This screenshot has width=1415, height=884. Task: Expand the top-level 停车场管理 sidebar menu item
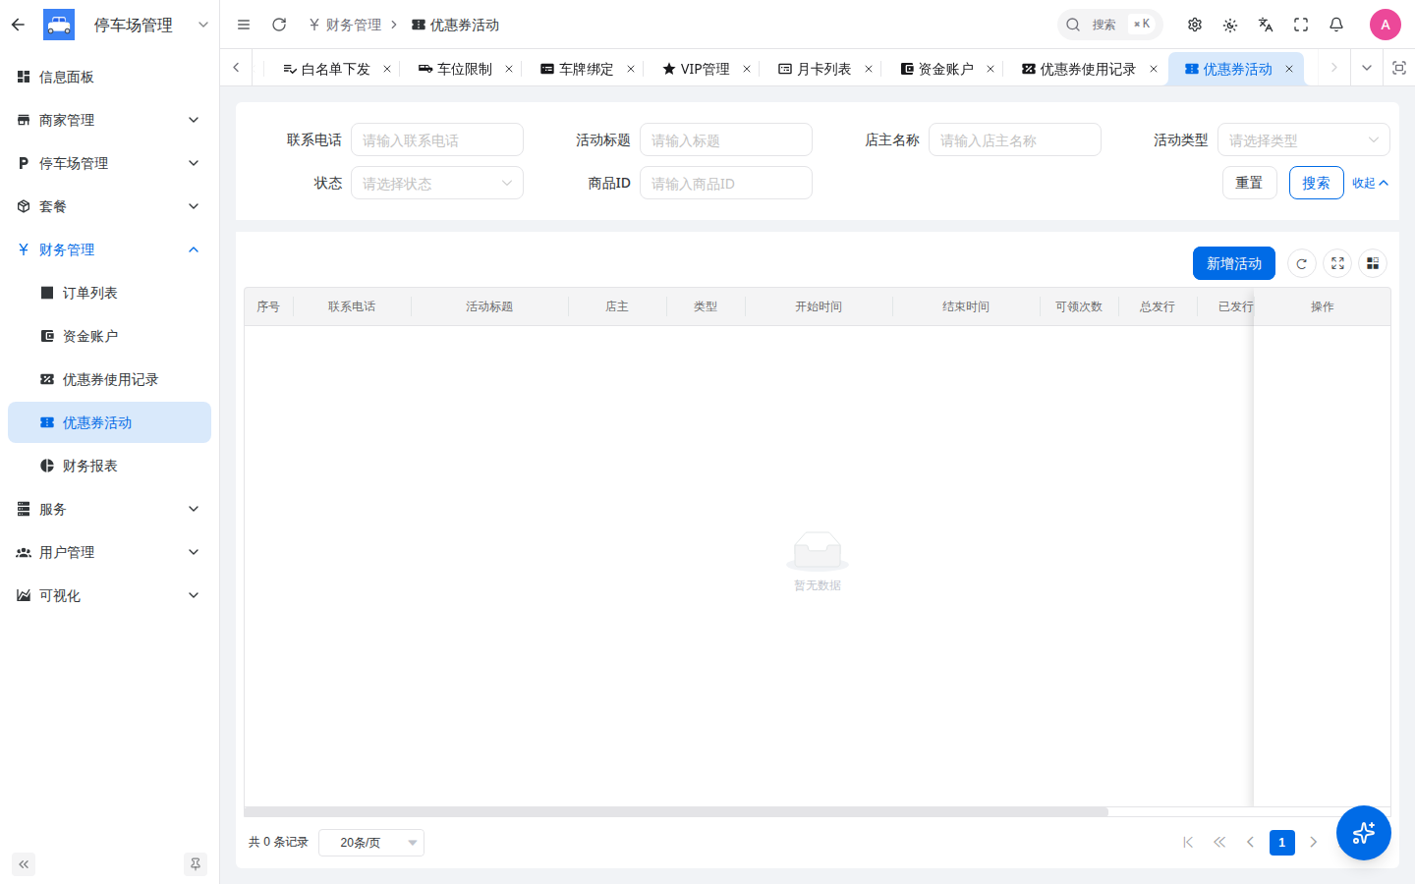(109, 163)
